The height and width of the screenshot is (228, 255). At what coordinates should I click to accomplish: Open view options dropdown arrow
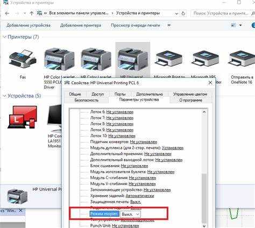(x=240, y=25)
